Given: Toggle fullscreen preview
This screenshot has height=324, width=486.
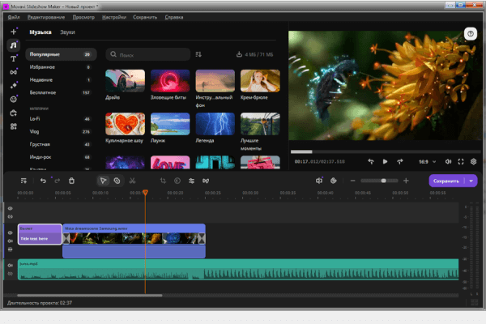Looking at the screenshot, I should click(x=461, y=161).
